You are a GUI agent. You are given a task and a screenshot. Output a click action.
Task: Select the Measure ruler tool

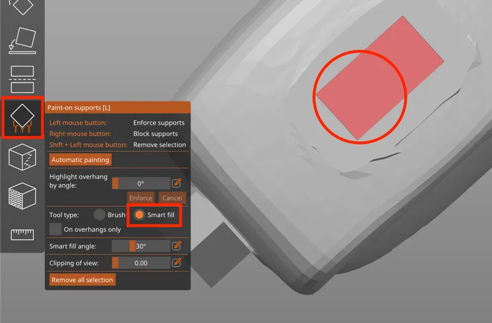22,235
